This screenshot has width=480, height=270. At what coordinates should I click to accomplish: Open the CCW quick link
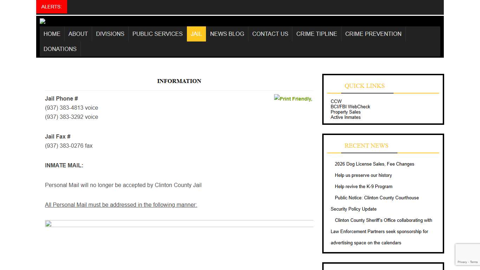click(x=336, y=101)
